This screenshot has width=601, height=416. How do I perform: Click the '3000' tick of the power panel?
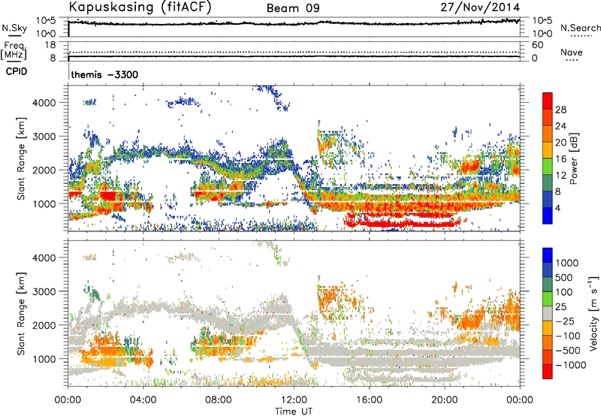[x=44, y=137]
